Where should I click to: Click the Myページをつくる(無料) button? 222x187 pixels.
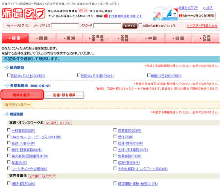(x=197, y=16)
